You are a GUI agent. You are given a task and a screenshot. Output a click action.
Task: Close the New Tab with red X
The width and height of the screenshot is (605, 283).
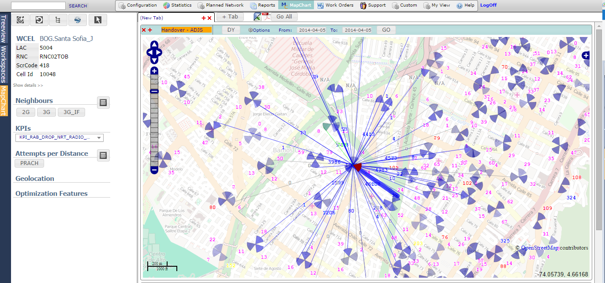209,18
